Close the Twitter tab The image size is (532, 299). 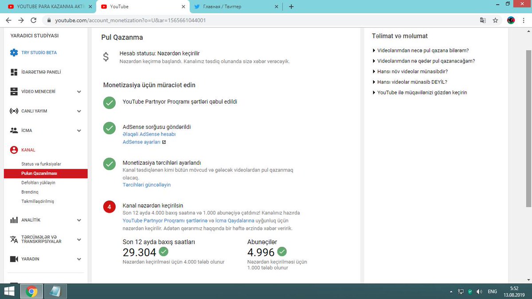(276, 7)
